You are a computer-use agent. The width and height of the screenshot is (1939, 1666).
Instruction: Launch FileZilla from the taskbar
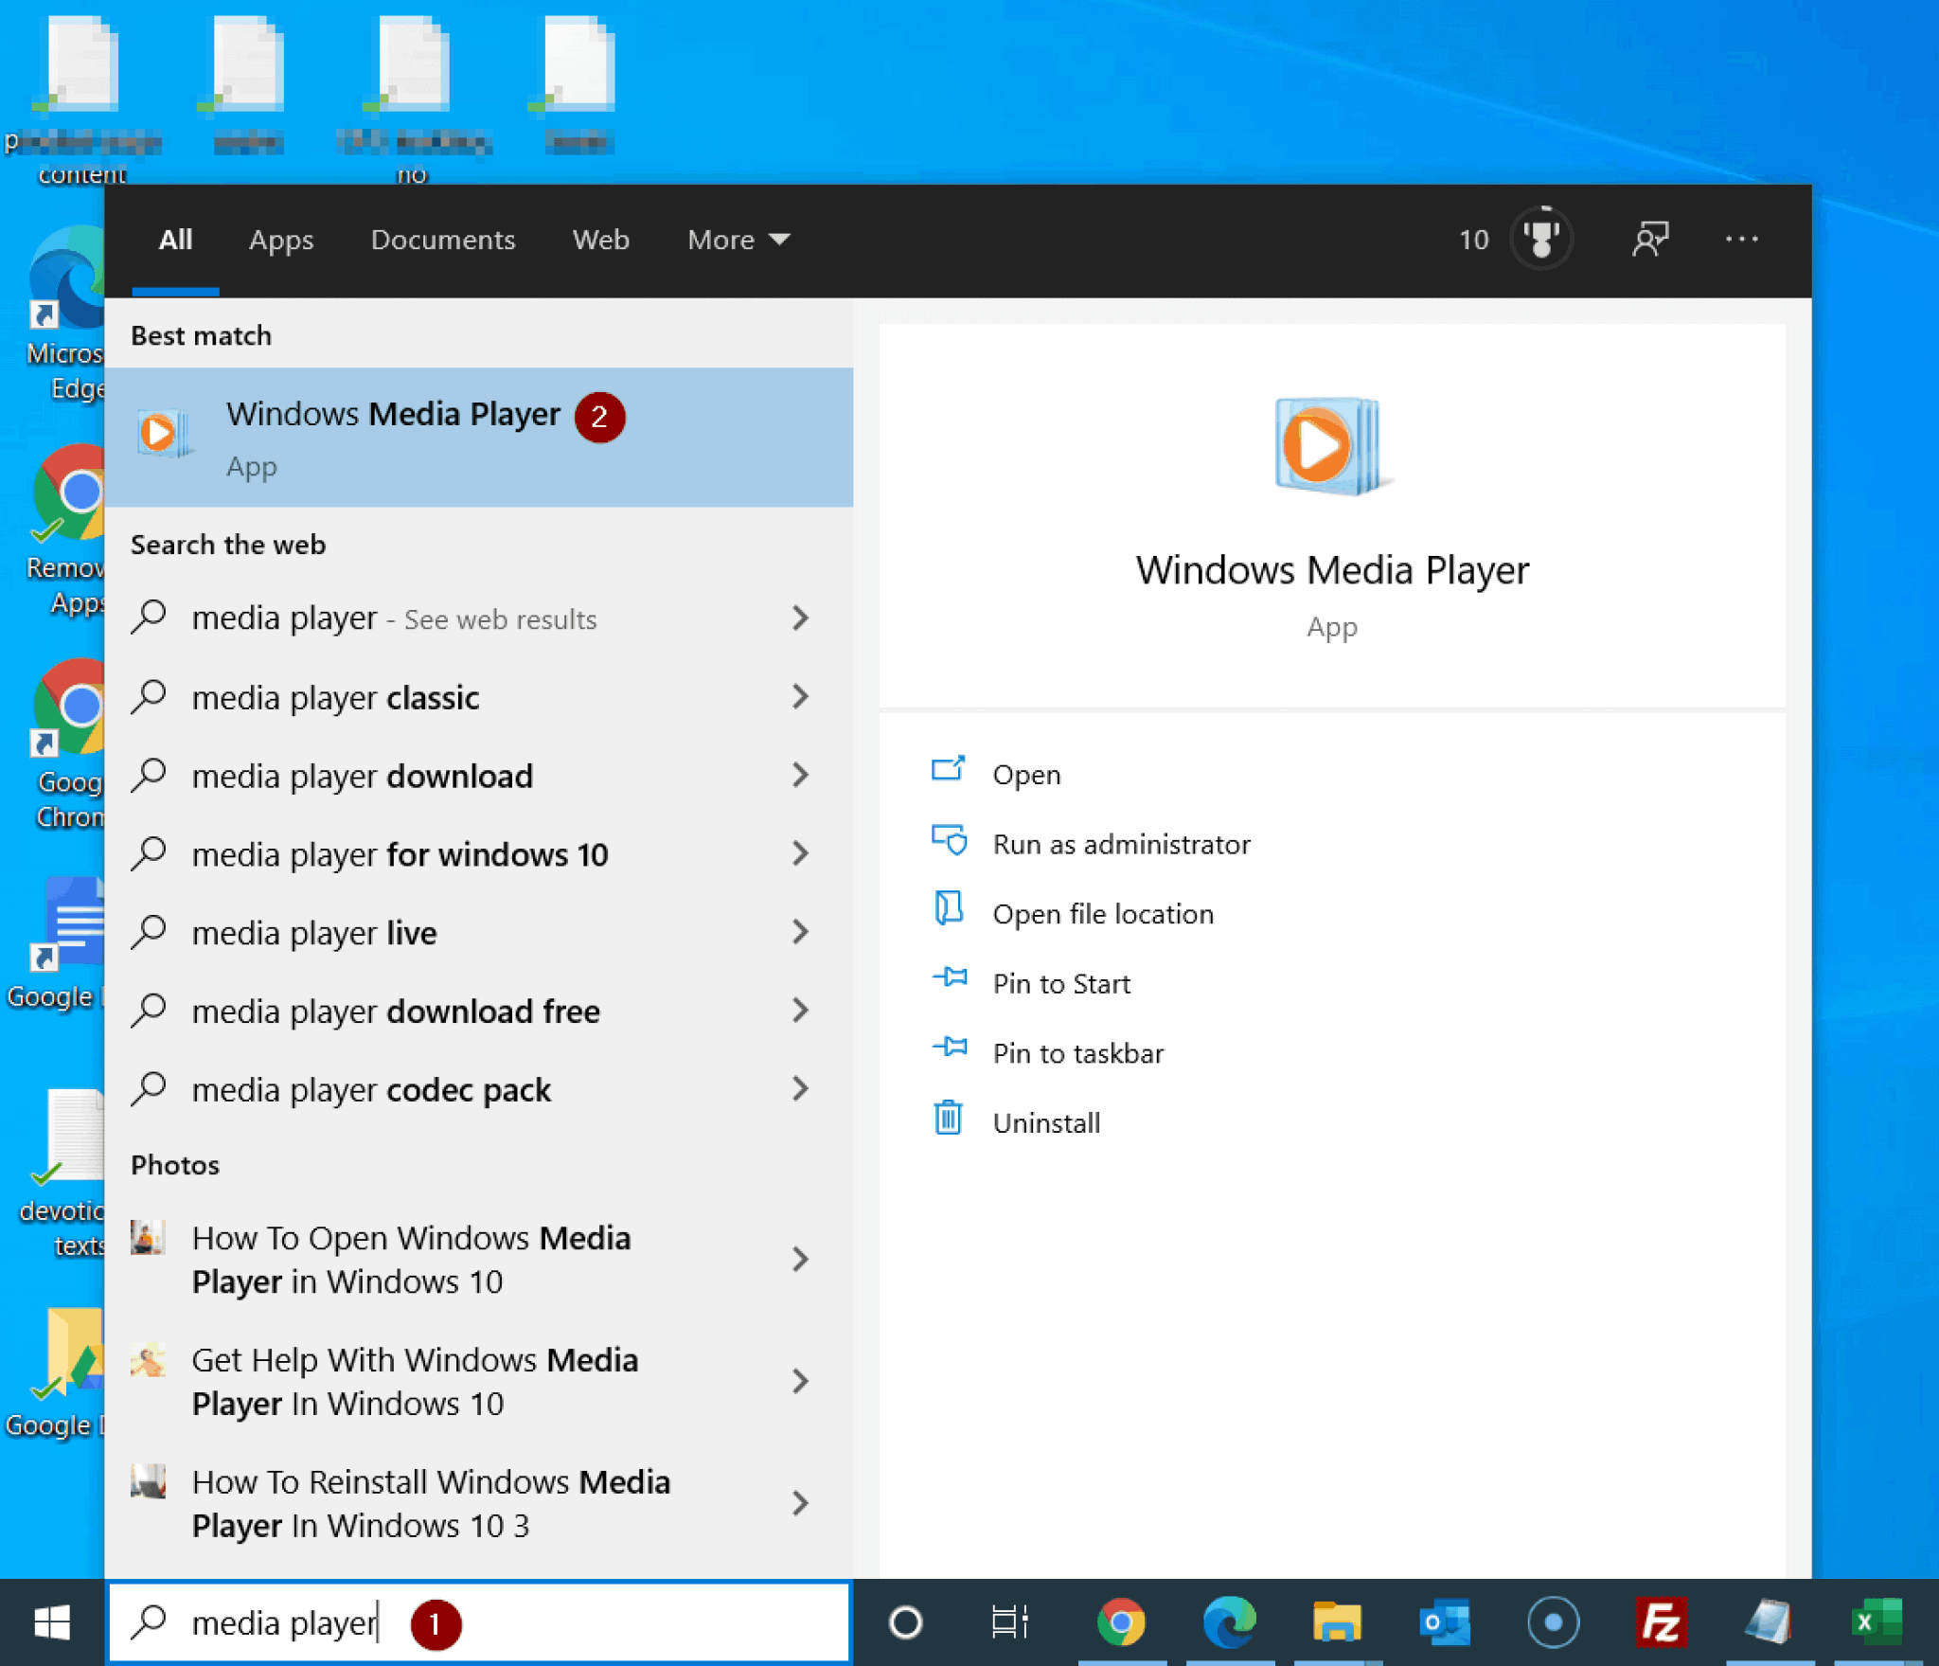pyautogui.click(x=1660, y=1622)
